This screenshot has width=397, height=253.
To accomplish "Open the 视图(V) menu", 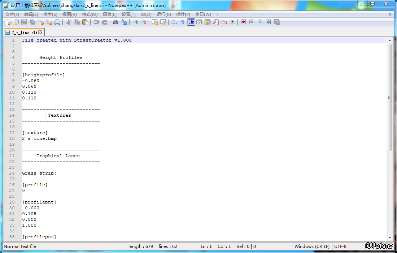I will [69, 14].
